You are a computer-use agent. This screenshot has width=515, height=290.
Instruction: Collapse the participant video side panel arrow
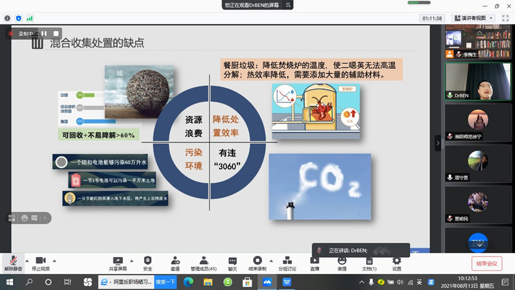(x=438, y=142)
